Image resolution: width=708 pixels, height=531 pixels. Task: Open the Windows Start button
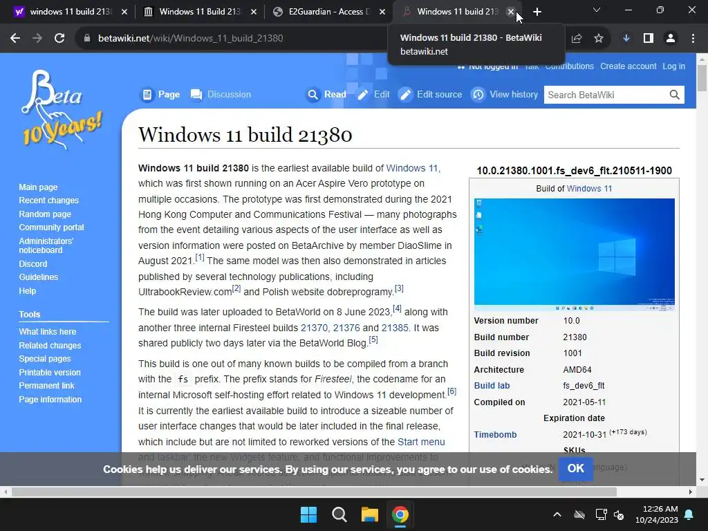point(309,514)
